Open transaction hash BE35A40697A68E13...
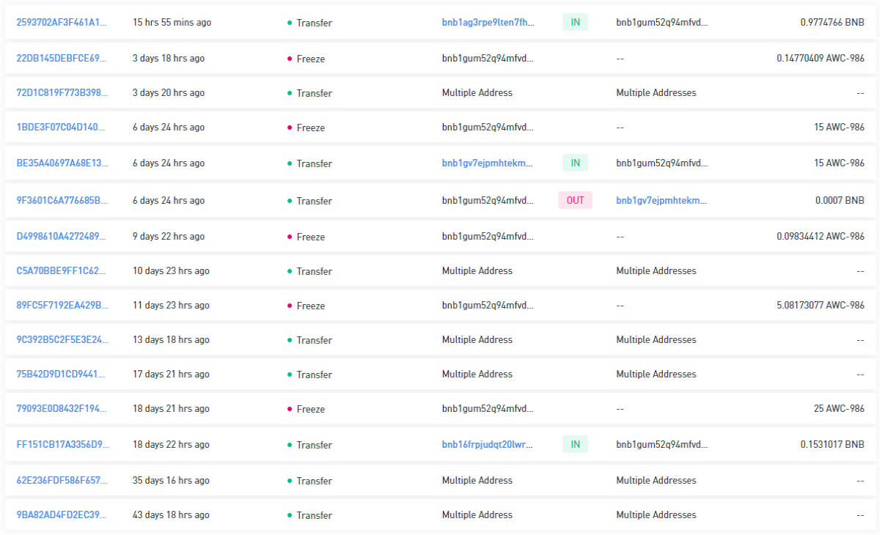The height and width of the screenshot is (535, 880). point(62,163)
